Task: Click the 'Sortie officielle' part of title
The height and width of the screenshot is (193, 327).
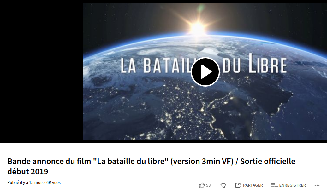Action: click(268, 161)
